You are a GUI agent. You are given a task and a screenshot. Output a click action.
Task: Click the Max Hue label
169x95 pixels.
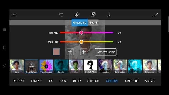[x=53, y=42]
